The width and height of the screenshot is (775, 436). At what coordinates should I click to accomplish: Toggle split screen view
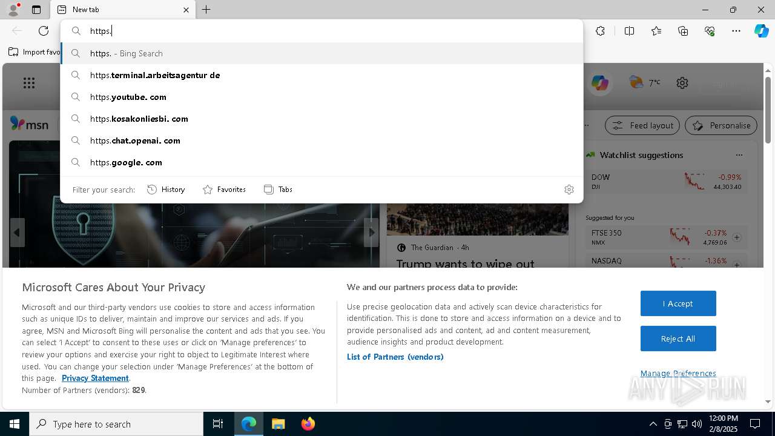(629, 31)
